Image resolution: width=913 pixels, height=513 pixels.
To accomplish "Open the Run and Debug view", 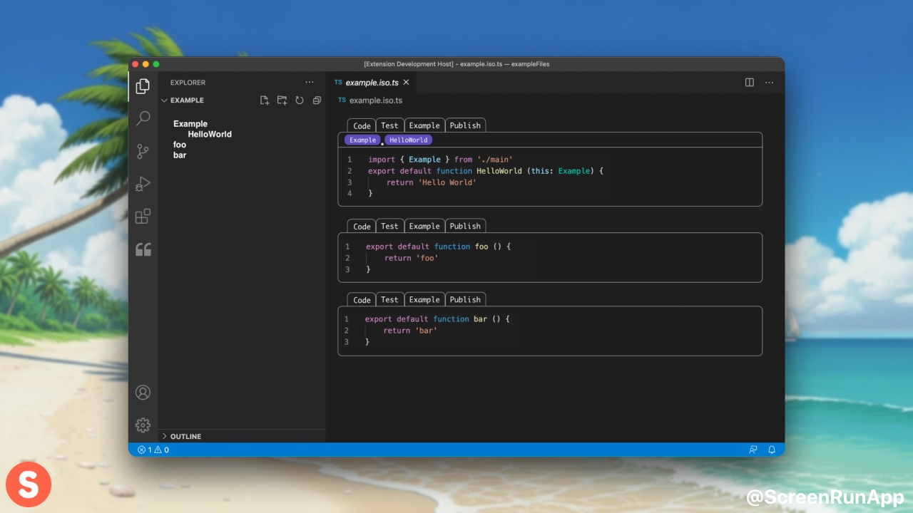I will (x=143, y=183).
